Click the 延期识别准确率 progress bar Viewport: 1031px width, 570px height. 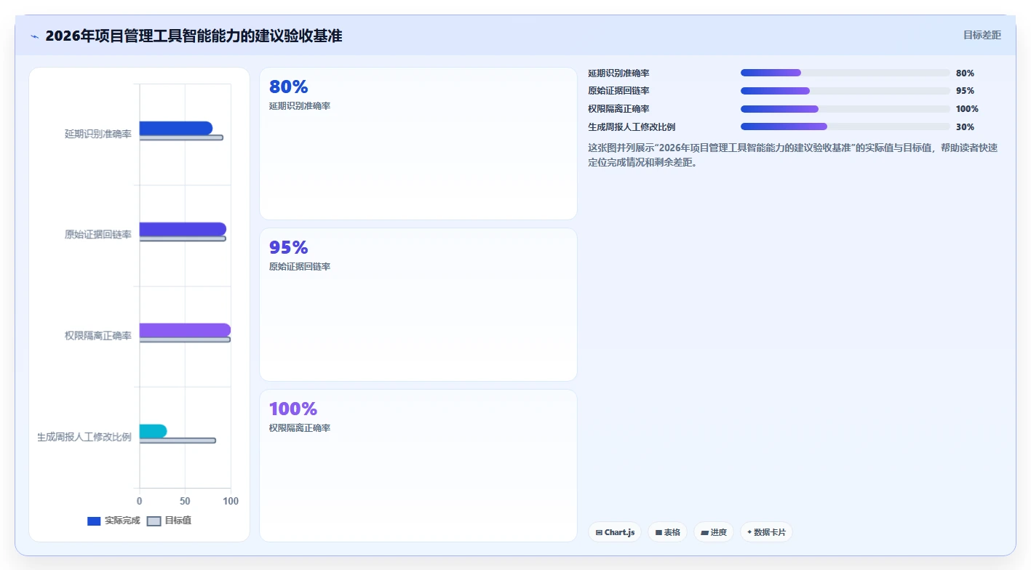pos(845,73)
